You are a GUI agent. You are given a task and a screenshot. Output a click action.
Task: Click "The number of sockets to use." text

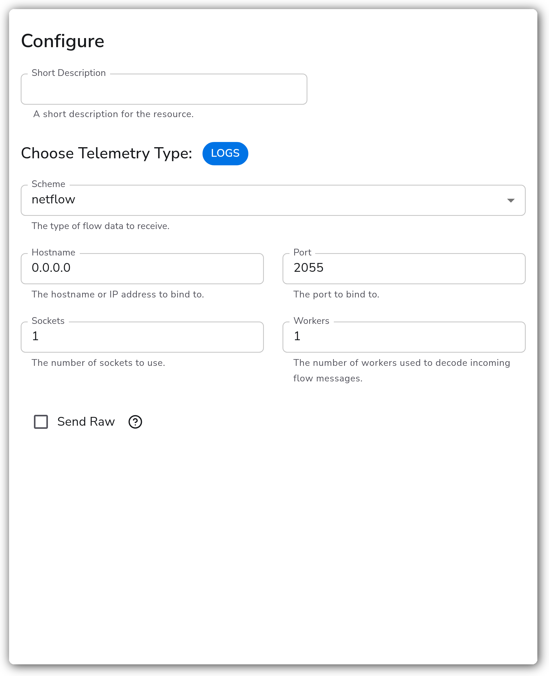point(98,362)
